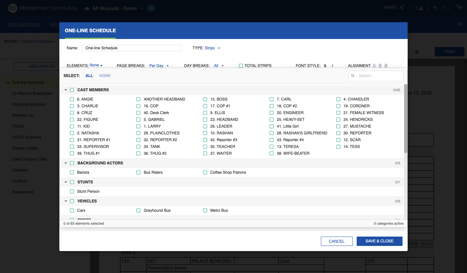This screenshot has width=467, height=273.
Task: Open the DAY BREAKS All dropdown
Action: (219, 66)
